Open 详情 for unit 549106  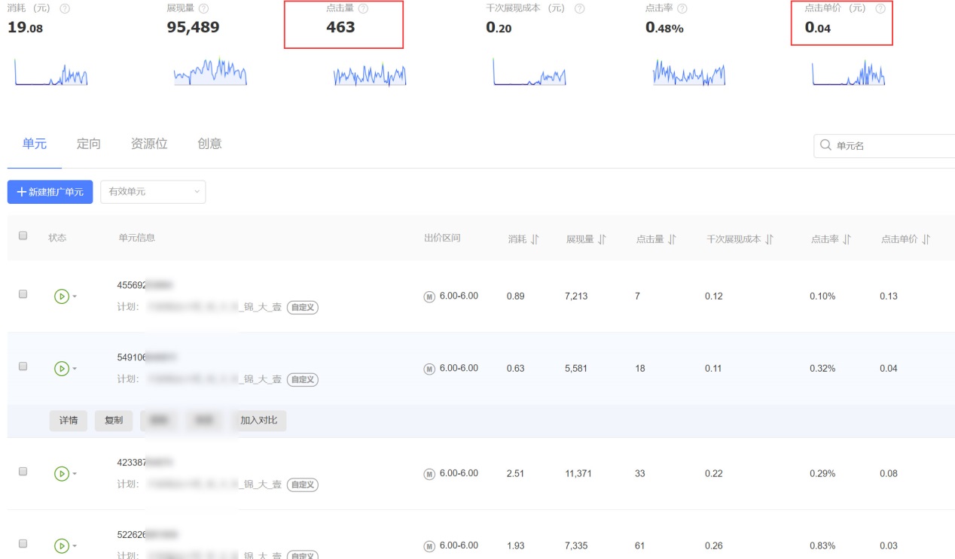coord(69,421)
